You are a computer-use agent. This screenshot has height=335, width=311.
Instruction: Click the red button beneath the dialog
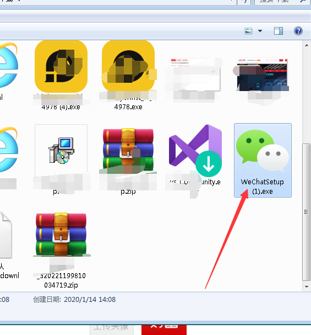pos(164,329)
